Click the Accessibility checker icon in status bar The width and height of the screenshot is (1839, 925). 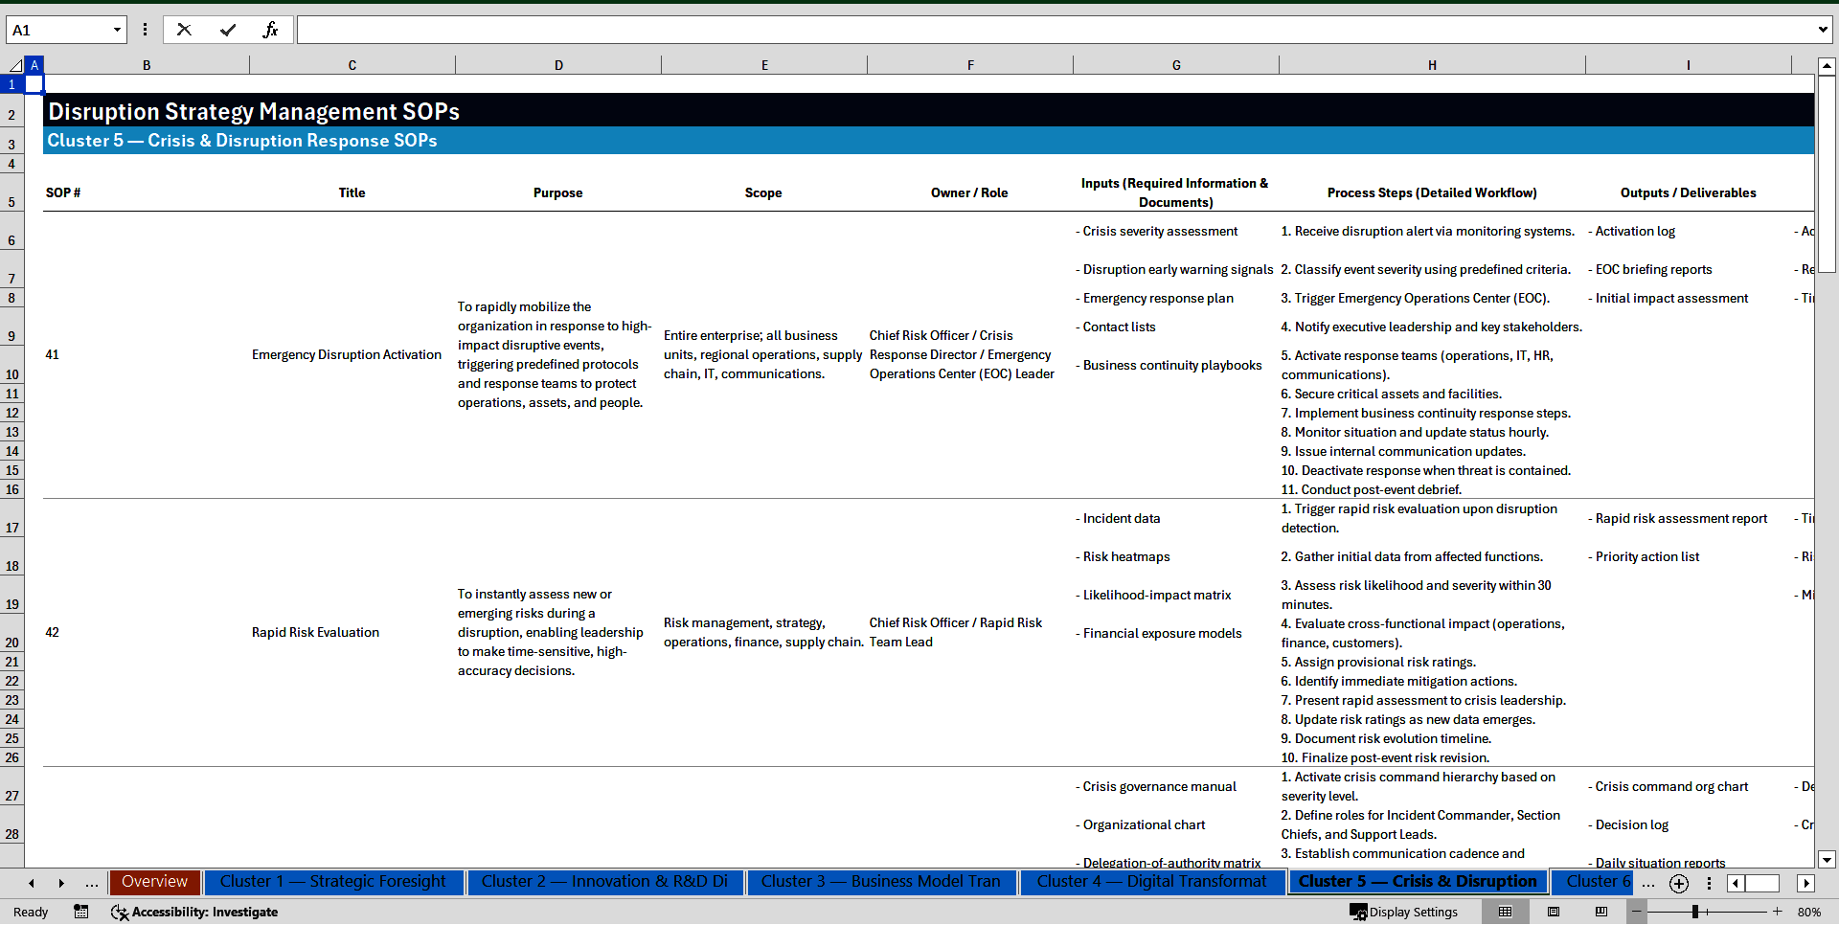point(119,912)
